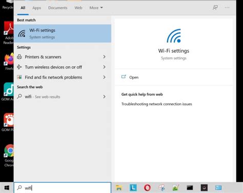Open Printers & scanners setting
Image resolution: width=243 pixels, height=193 pixels.
click(x=63, y=57)
